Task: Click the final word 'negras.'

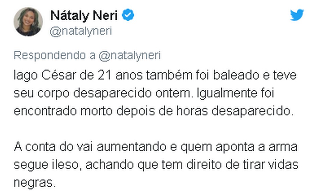Action: 34,183
